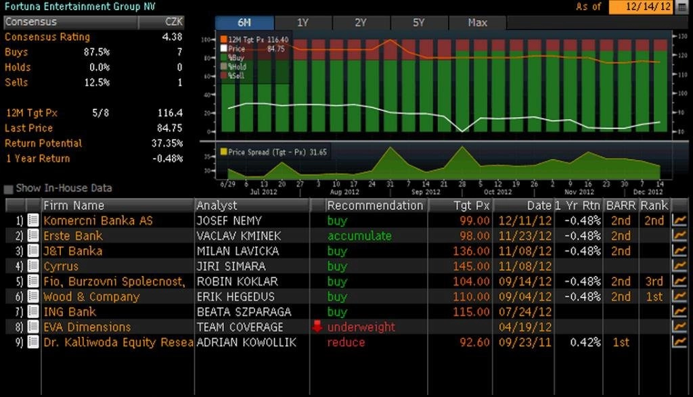The width and height of the screenshot is (693, 397).
Task: Switch to the 5Y chart period tab
Action: click(x=419, y=22)
